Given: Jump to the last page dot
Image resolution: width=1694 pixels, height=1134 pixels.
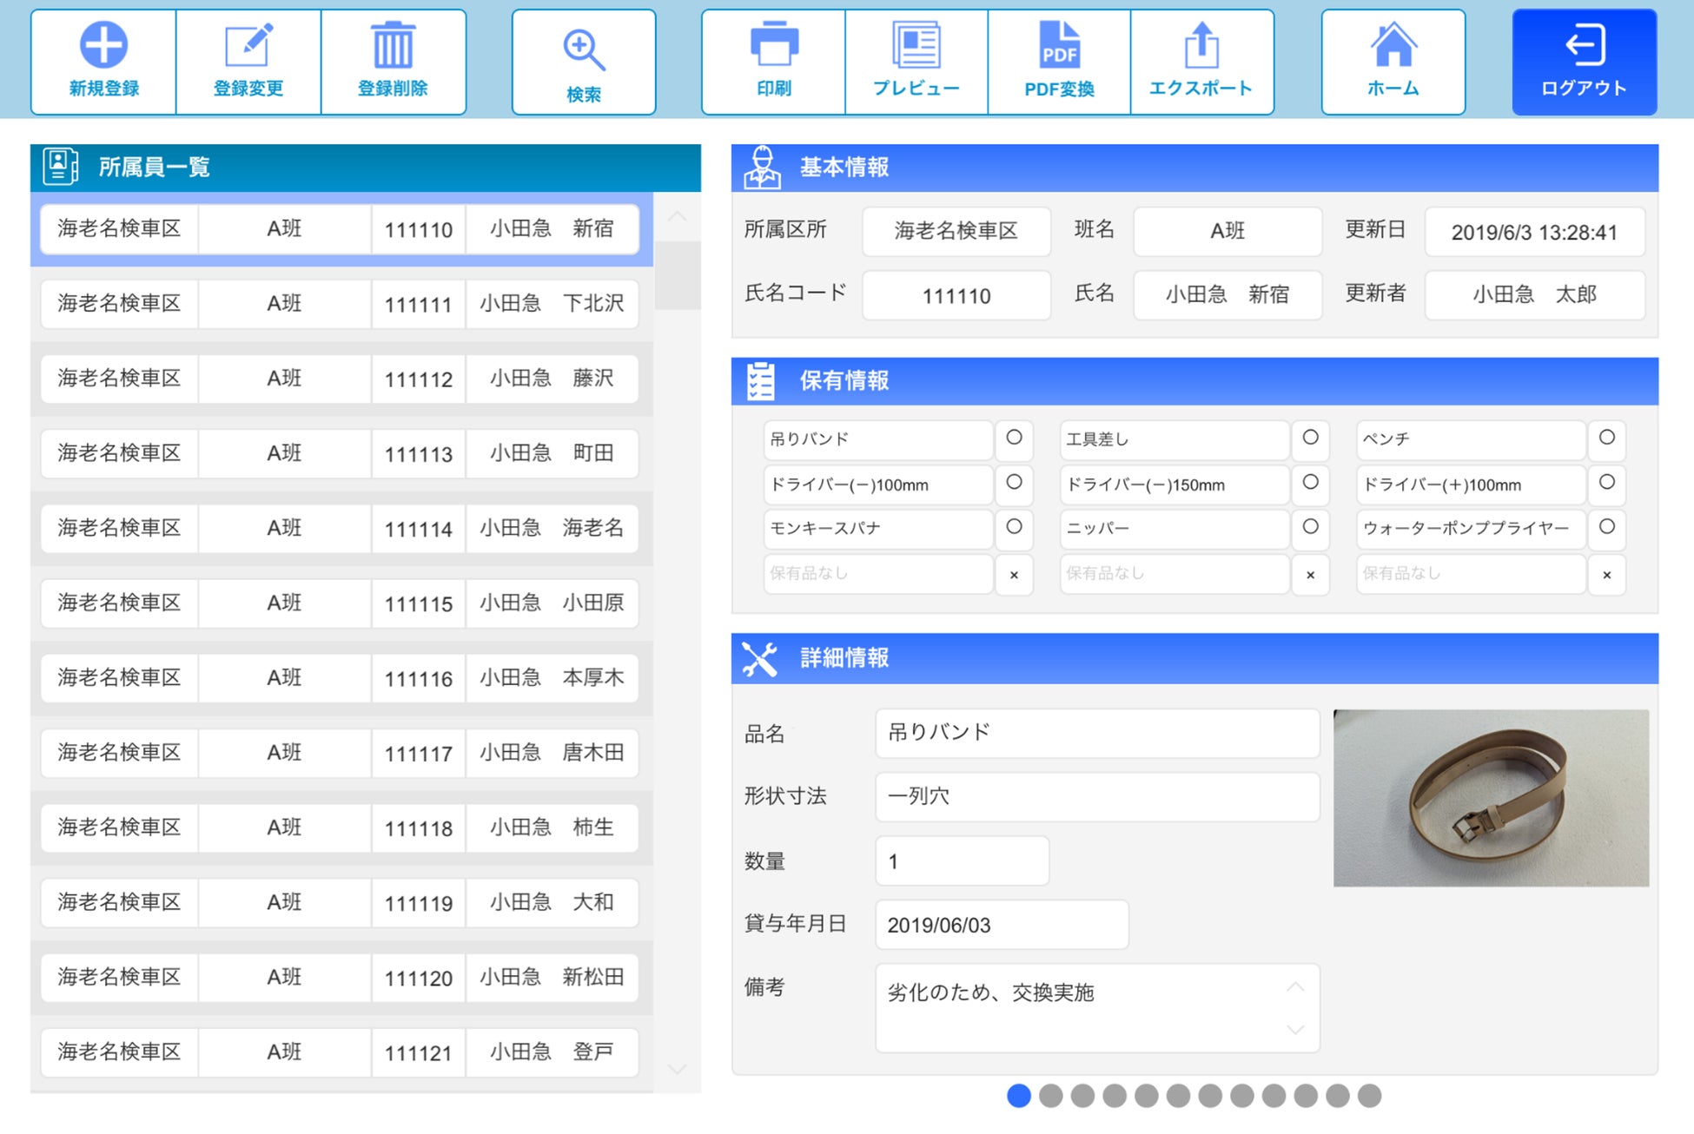Looking at the screenshot, I should pos(1369,1096).
